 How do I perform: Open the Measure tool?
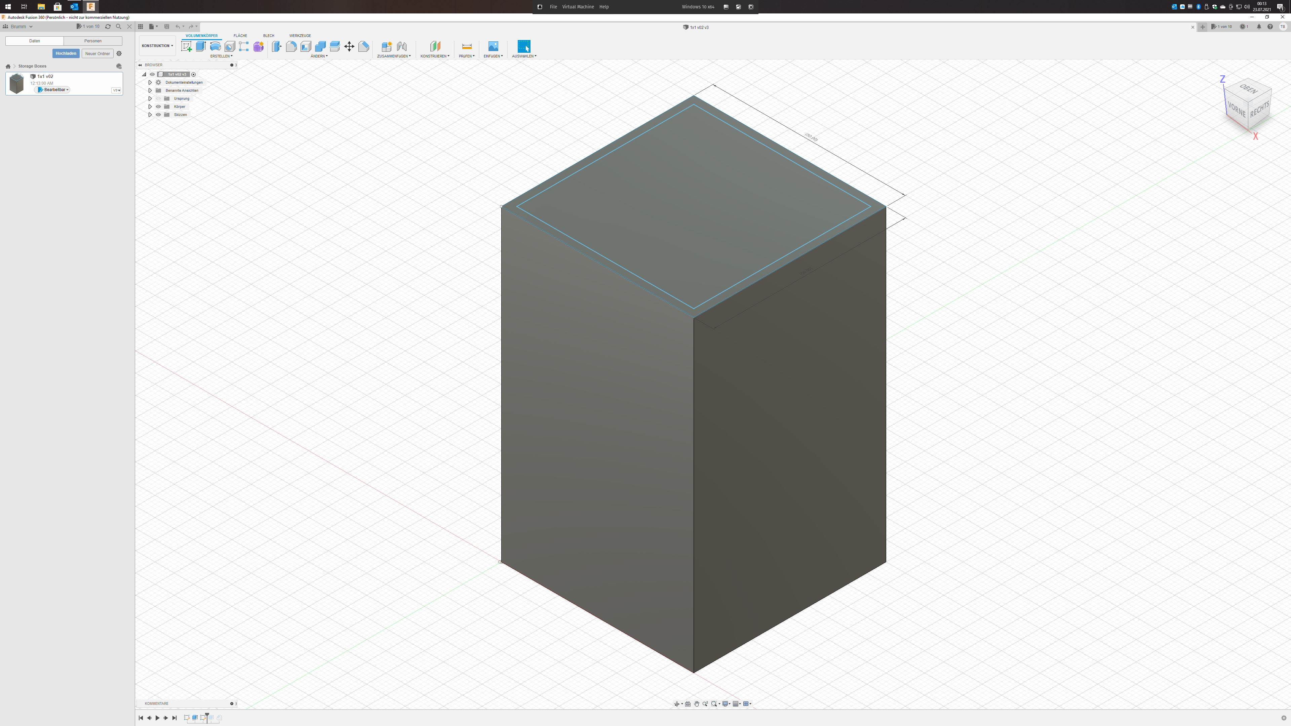click(466, 47)
